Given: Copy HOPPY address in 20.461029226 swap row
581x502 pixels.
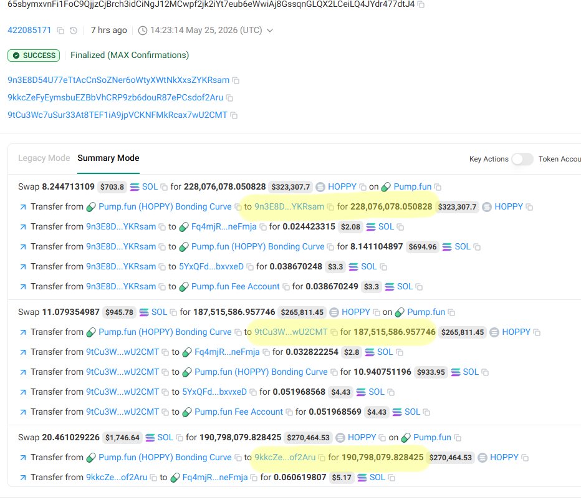Looking at the screenshot, I should coord(382,438).
